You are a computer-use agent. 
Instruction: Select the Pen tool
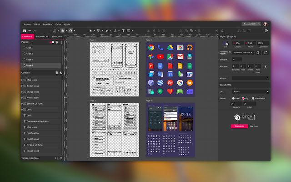[106, 30]
